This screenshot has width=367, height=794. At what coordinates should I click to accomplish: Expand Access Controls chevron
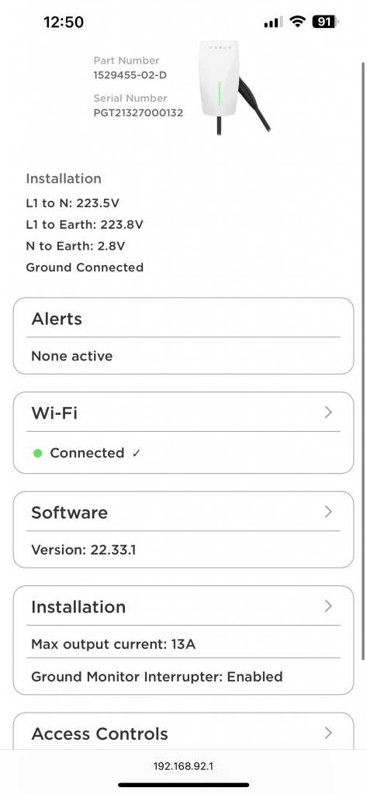point(328,733)
